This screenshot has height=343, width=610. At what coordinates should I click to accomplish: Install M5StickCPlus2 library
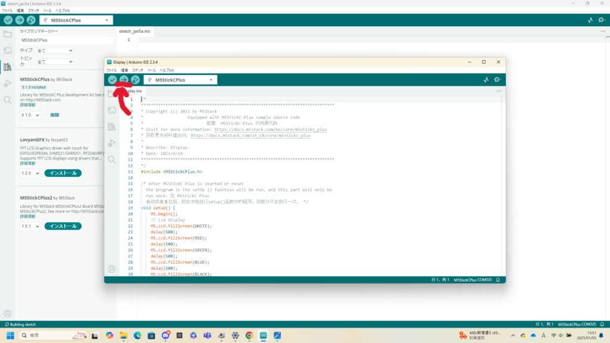click(x=63, y=226)
